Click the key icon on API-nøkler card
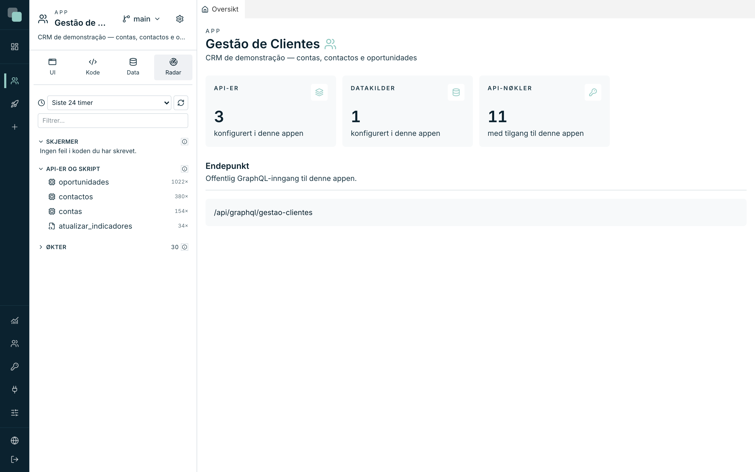 click(593, 92)
